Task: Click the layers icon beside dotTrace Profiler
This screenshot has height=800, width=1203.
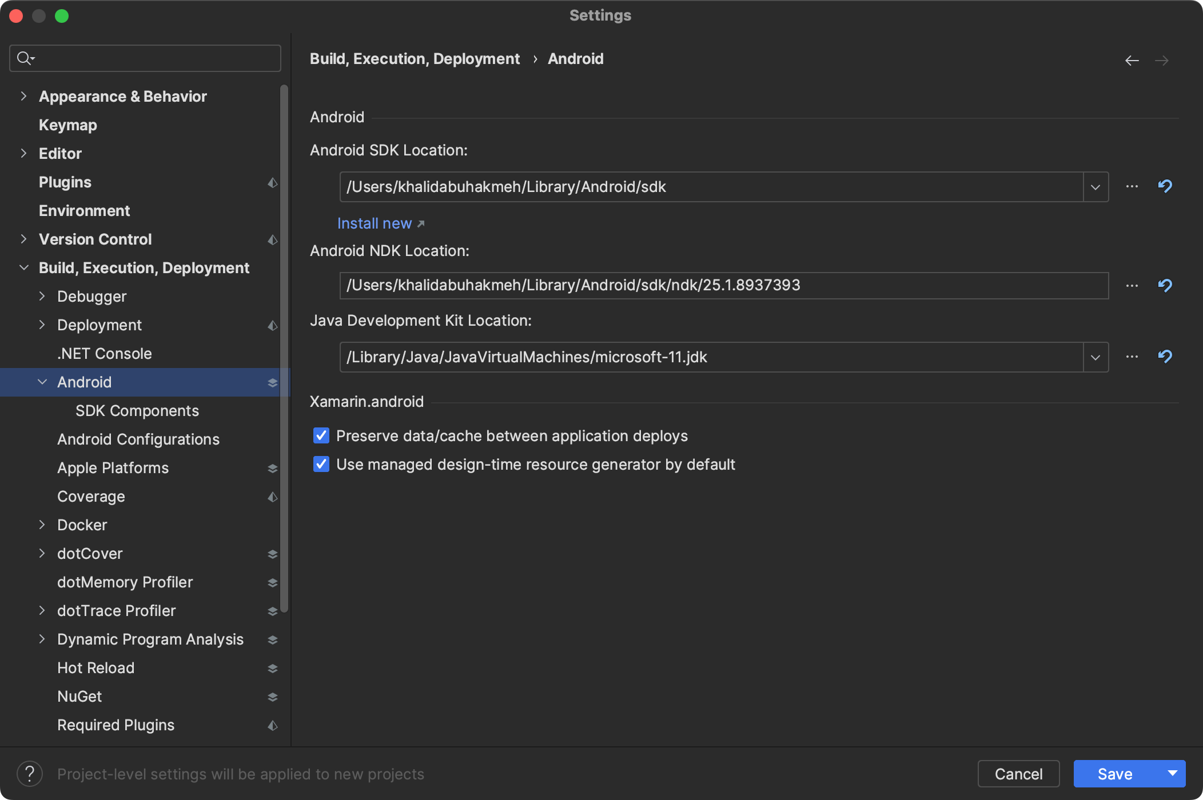Action: tap(273, 611)
